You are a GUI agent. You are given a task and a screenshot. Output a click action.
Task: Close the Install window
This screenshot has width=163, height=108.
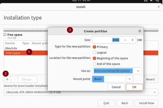[159, 7]
